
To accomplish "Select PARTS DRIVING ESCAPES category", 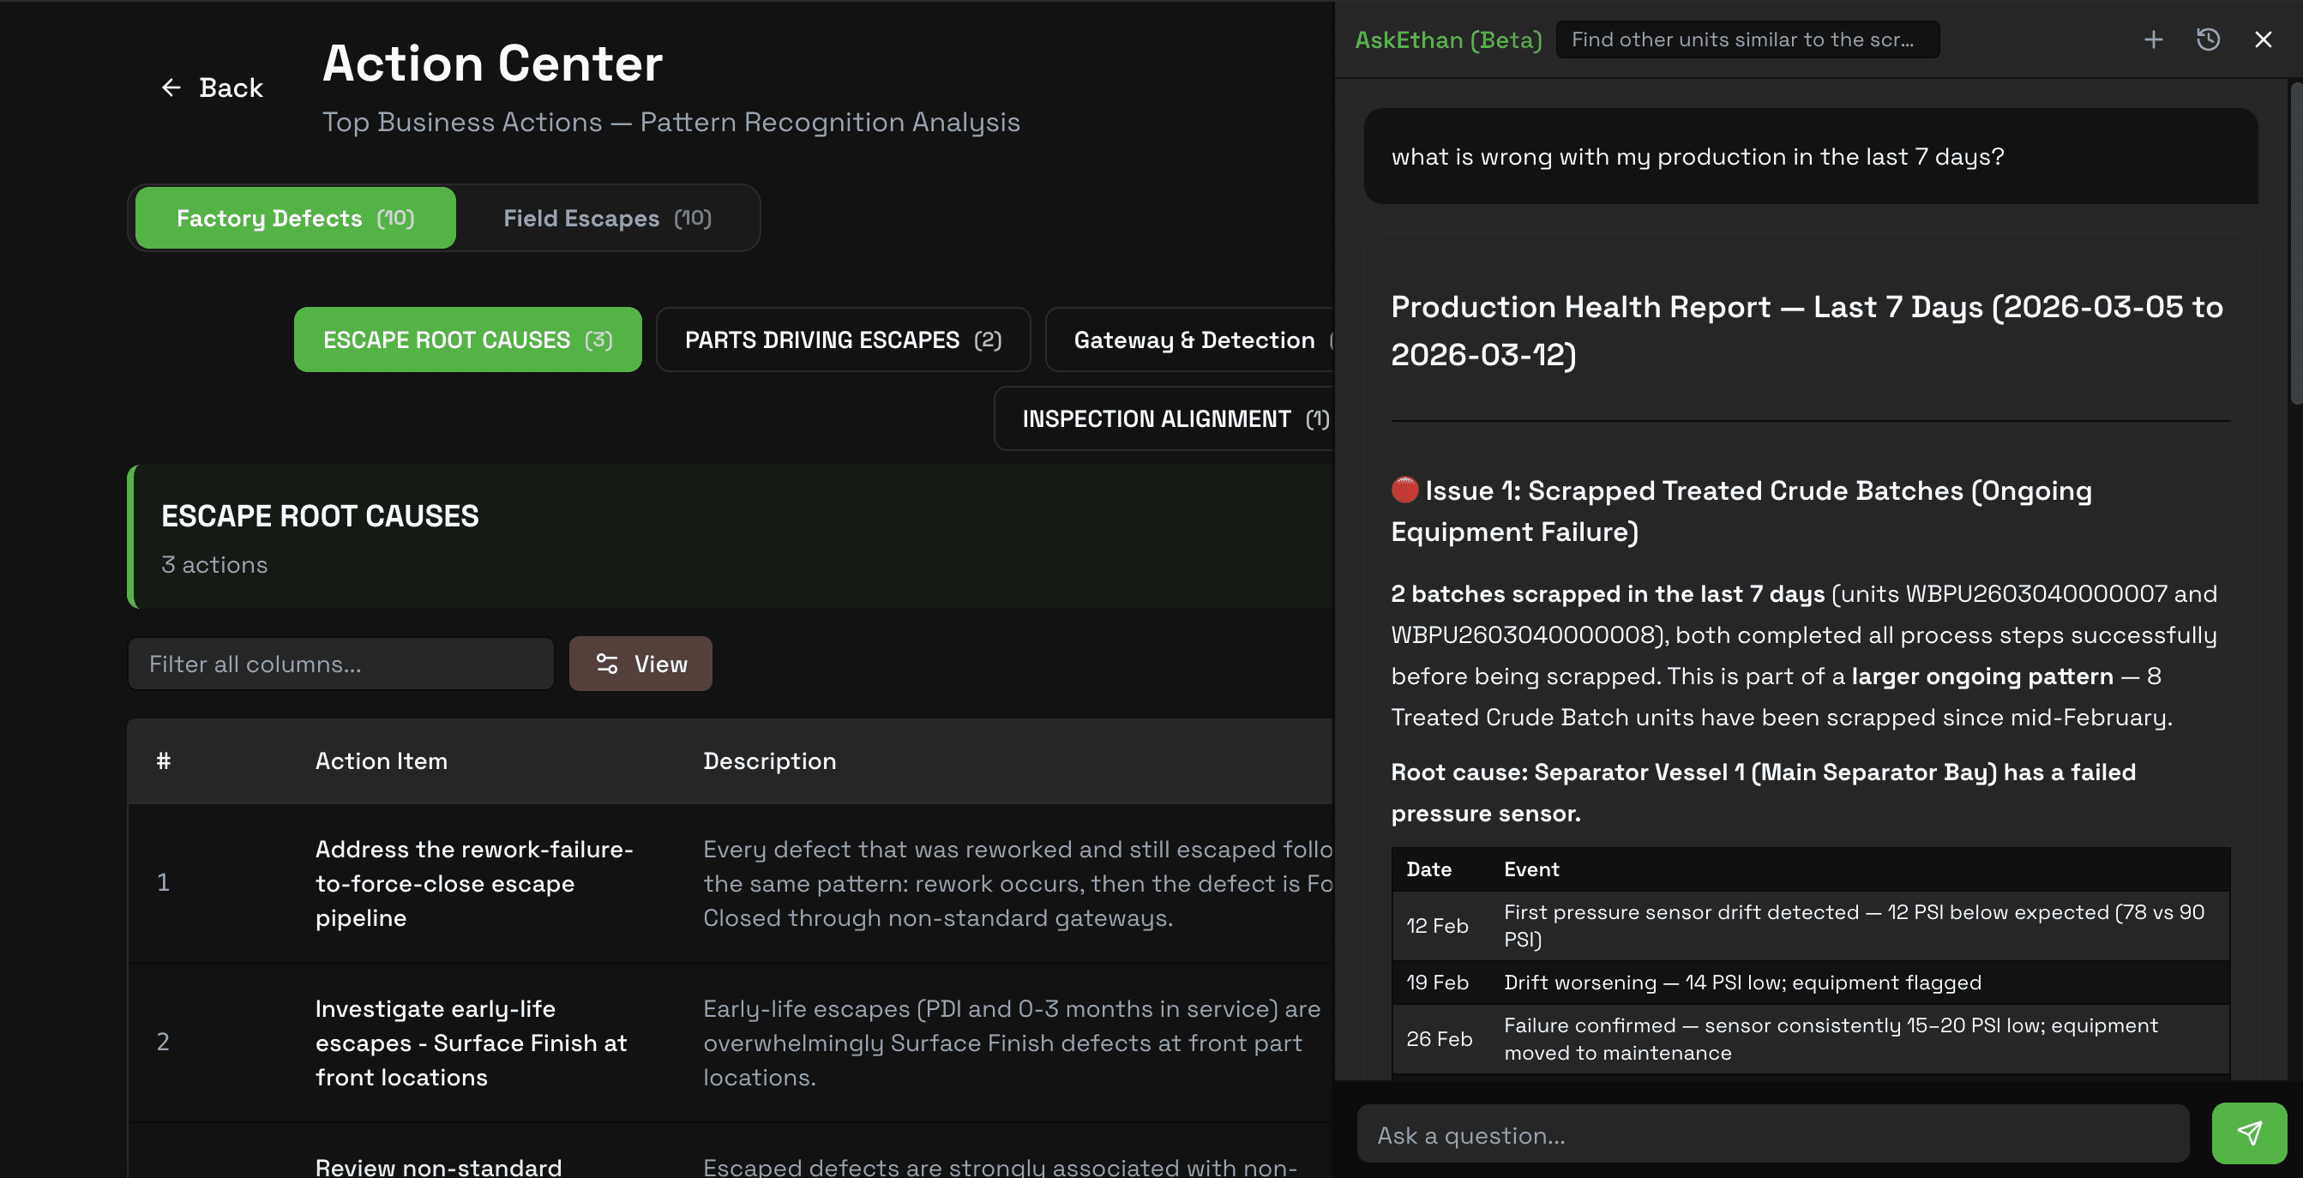I will (842, 340).
